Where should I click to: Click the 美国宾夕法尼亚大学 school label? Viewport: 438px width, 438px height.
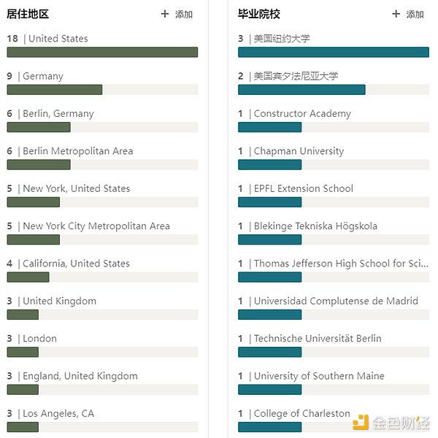coord(296,76)
